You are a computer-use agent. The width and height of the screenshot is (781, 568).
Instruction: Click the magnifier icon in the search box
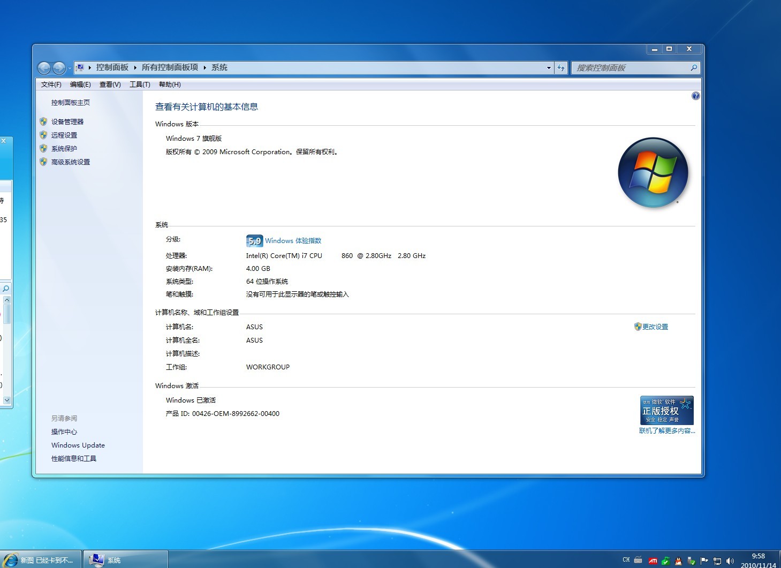694,68
